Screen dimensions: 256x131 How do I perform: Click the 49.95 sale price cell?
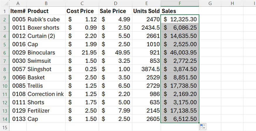[x=116, y=52]
